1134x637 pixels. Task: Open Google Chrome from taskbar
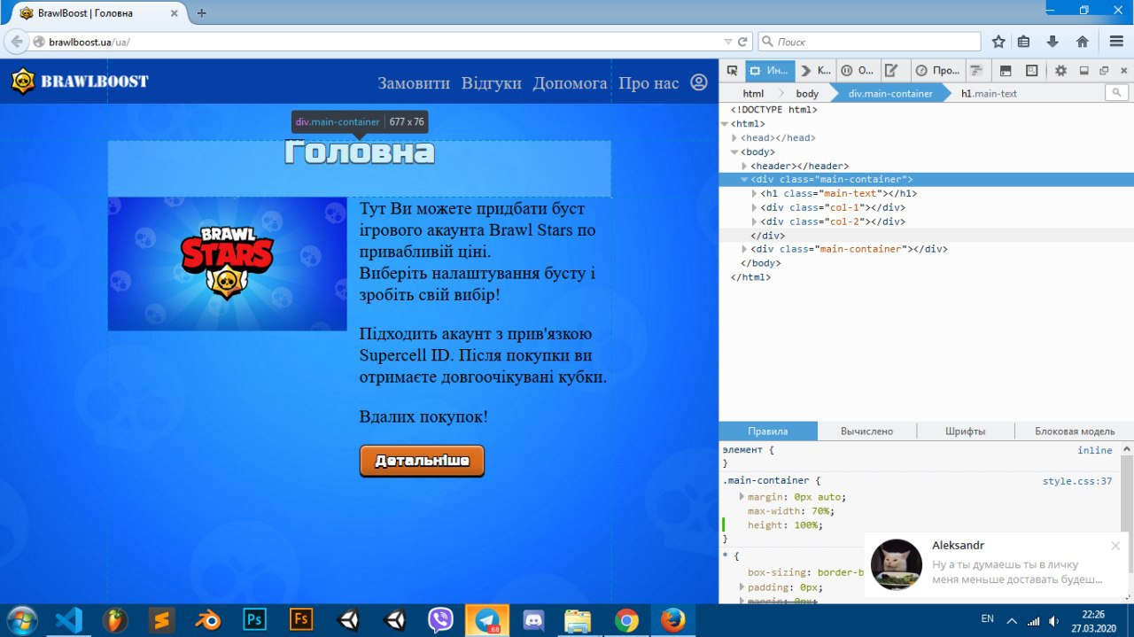tap(626, 620)
